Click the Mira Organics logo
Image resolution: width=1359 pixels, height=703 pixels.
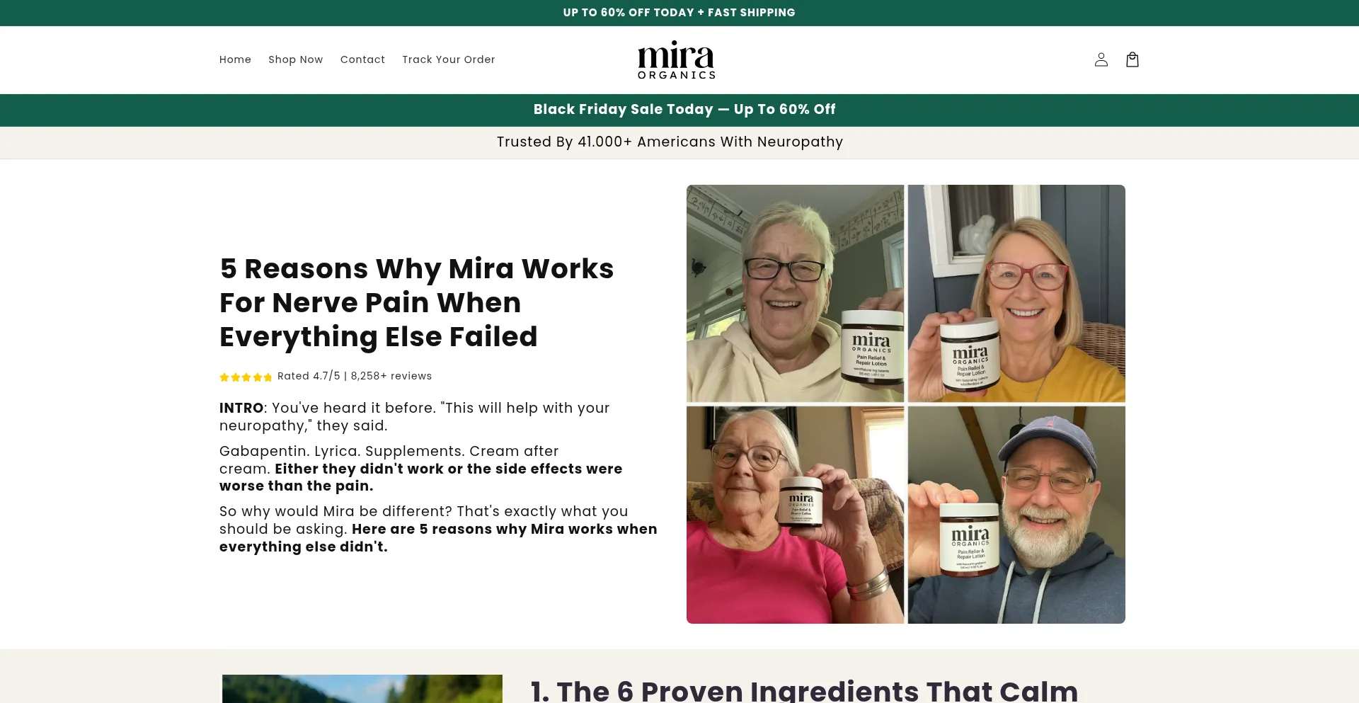tap(677, 60)
